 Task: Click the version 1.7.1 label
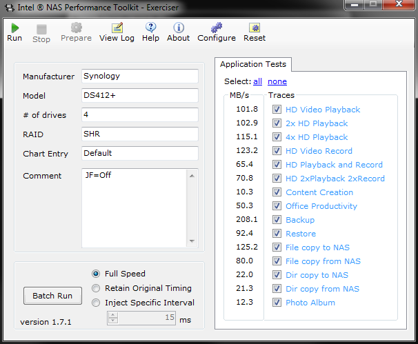(46, 322)
